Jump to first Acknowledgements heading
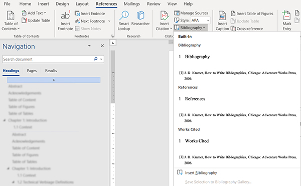Screen dimensions: 301x186 [25, 93]
